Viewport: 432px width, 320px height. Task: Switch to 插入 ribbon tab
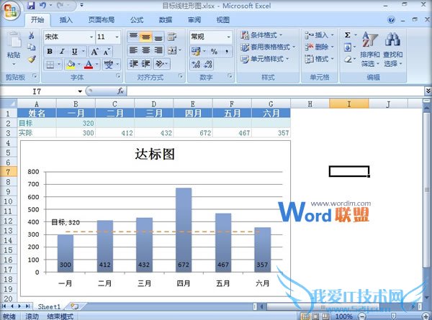66,20
